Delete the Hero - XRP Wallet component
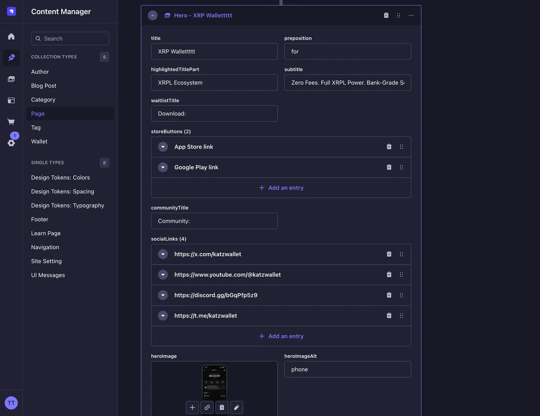Image resolution: width=540 pixels, height=416 pixels. pos(386,15)
